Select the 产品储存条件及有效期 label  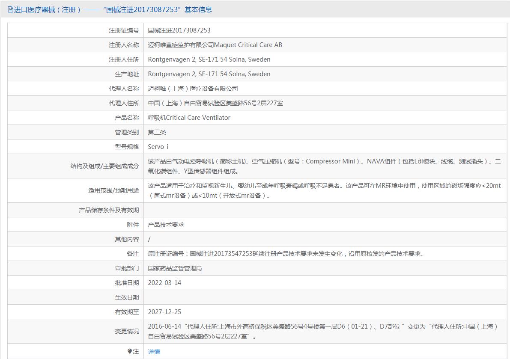109,210
